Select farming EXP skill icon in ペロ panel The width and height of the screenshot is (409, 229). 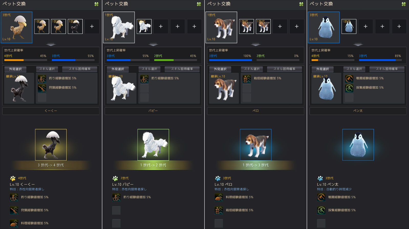coord(247,79)
